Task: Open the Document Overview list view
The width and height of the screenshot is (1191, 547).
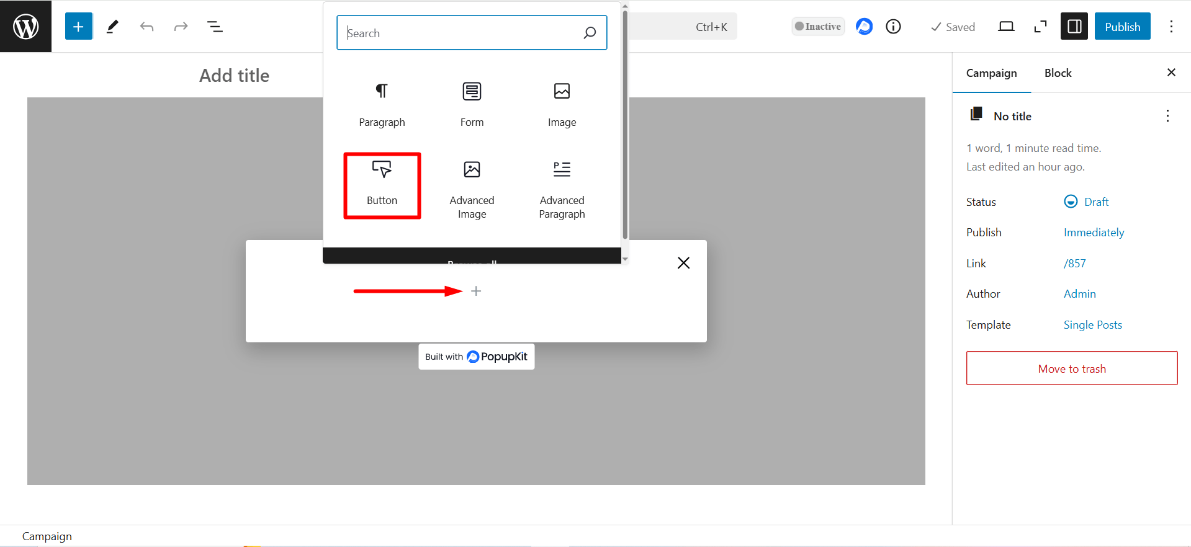Action: pyautogui.click(x=215, y=27)
